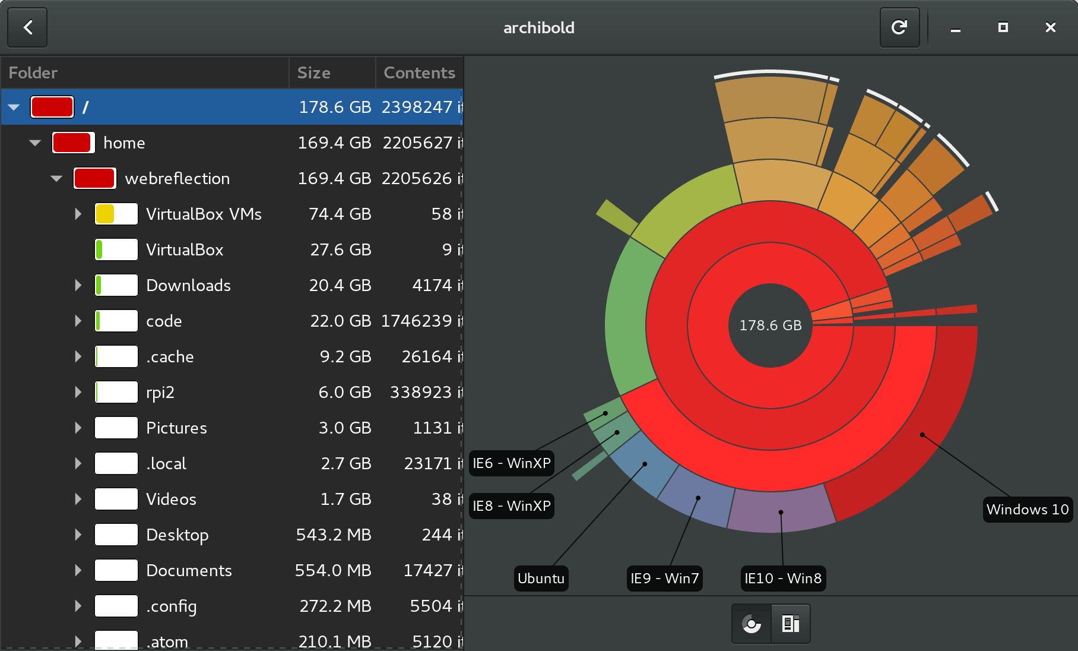Collapse the root "/" disclosure triangle
Viewport: 1078px width, 651px height.
tap(13, 107)
